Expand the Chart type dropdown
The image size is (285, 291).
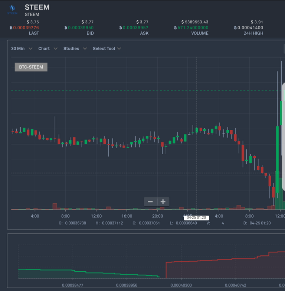click(x=47, y=49)
